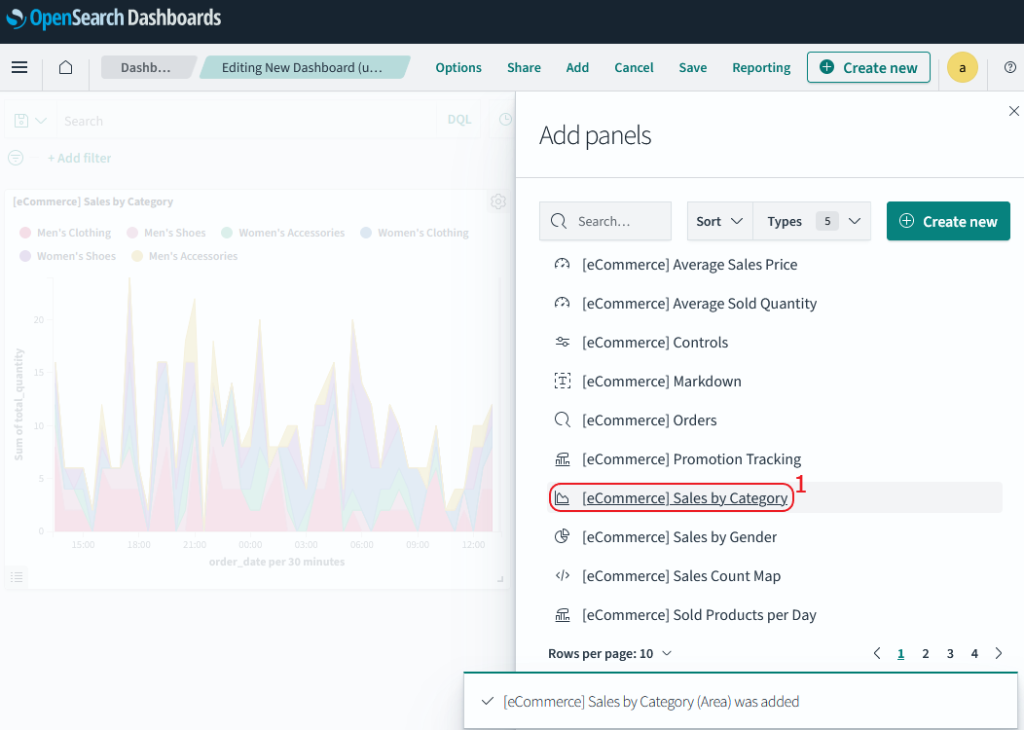Click the controls icon beside eCommerce Controls
The height and width of the screenshot is (730, 1024).
[563, 343]
